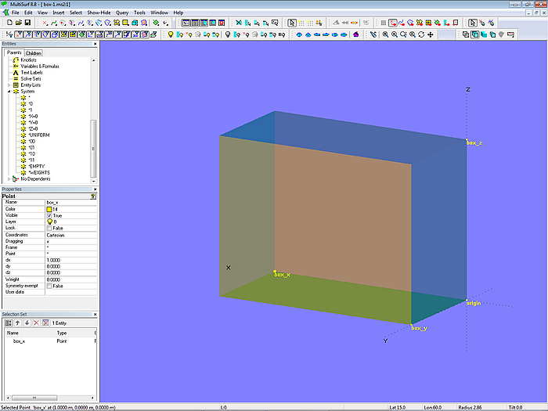Check the Symmetry exempt checkbox

click(x=49, y=286)
